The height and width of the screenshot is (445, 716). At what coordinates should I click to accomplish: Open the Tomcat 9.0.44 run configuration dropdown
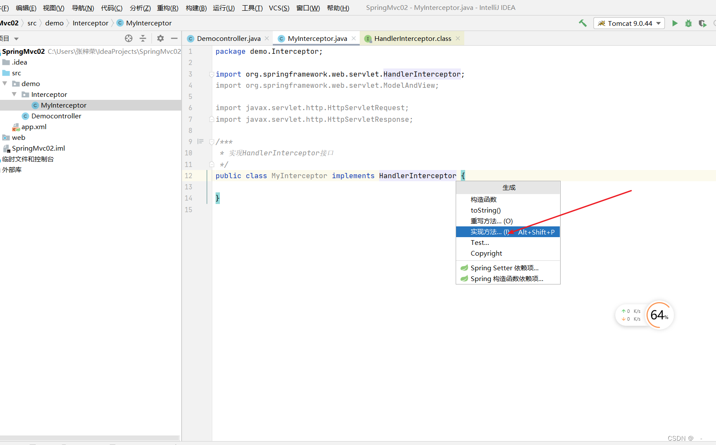tap(629, 23)
